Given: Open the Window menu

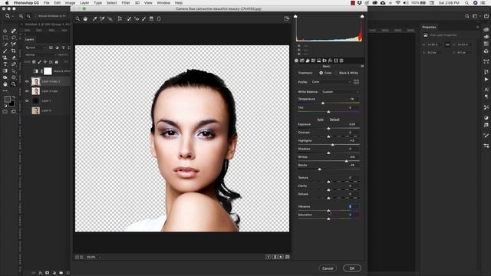Looking at the screenshot, I should 163,3.
